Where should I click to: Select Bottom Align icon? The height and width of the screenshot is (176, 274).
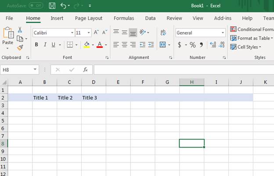(x=133, y=33)
